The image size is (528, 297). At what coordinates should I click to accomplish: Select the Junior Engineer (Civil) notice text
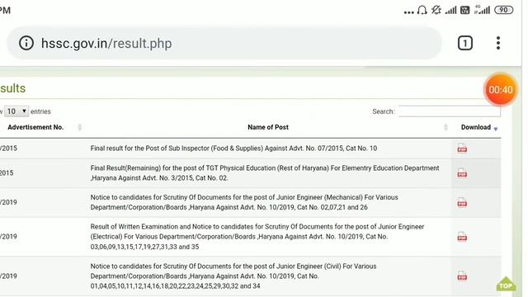(233, 276)
